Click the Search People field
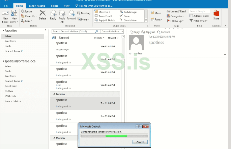Image resolution: width=231 pixels, height=149 pixels. 199,11
